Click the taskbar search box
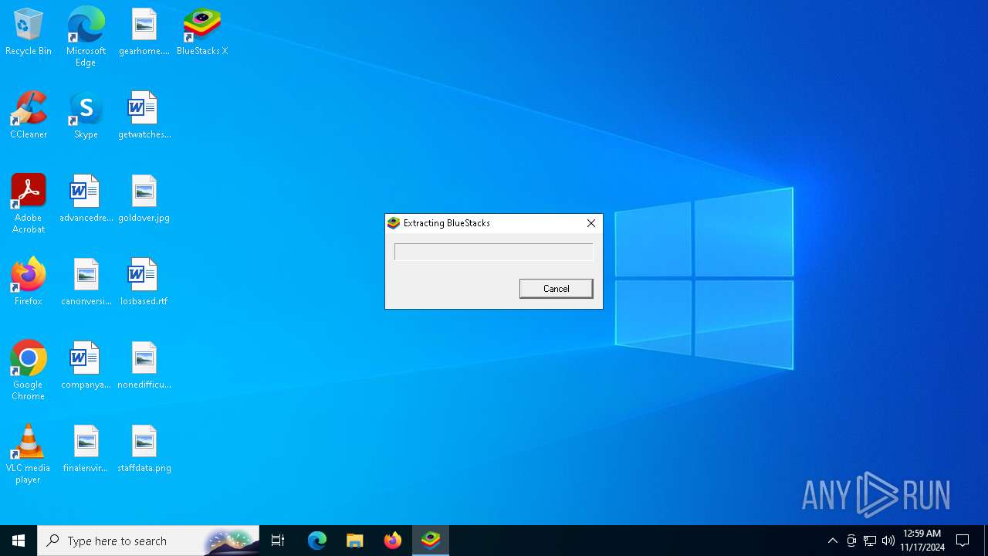 [148, 541]
